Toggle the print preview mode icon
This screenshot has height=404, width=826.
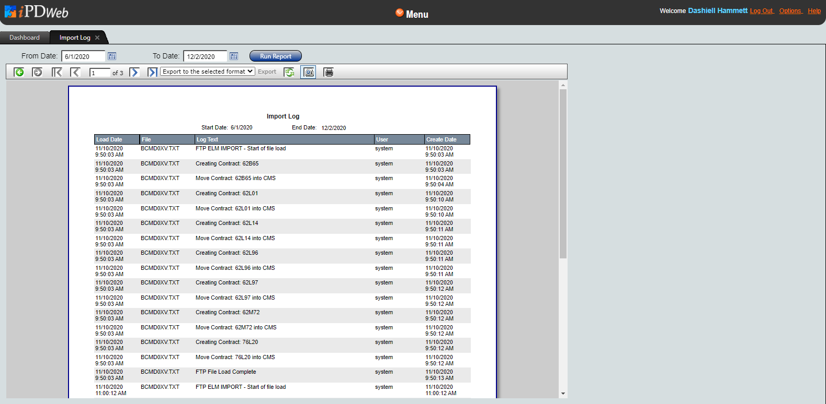pos(309,72)
